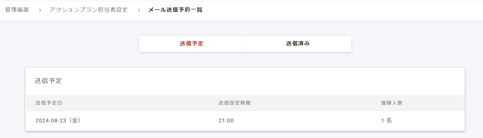Click the chevron before メール送信予約一覧
The width and height of the screenshot is (483, 138).
coord(139,10)
